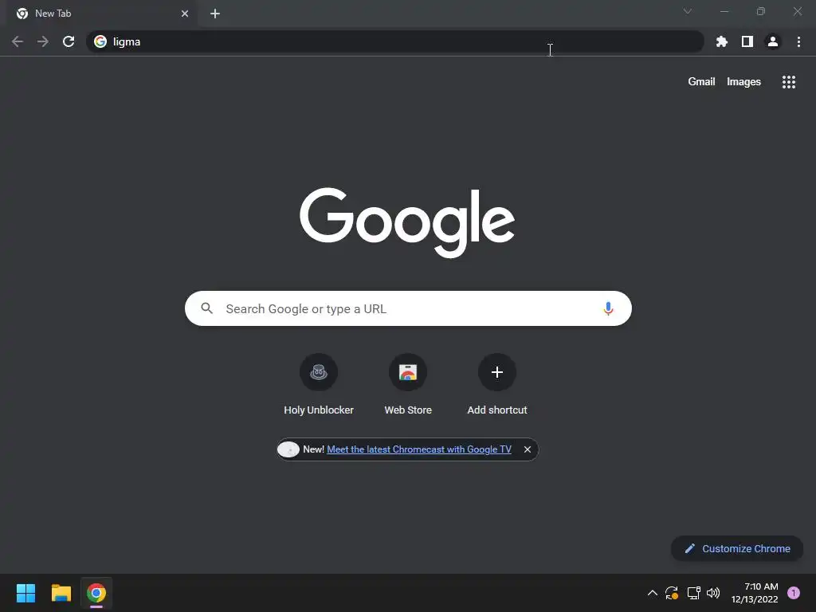Viewport: 816px width, 612px height.
Task: Click the address bar containing ligma
Action: (395, 41)
